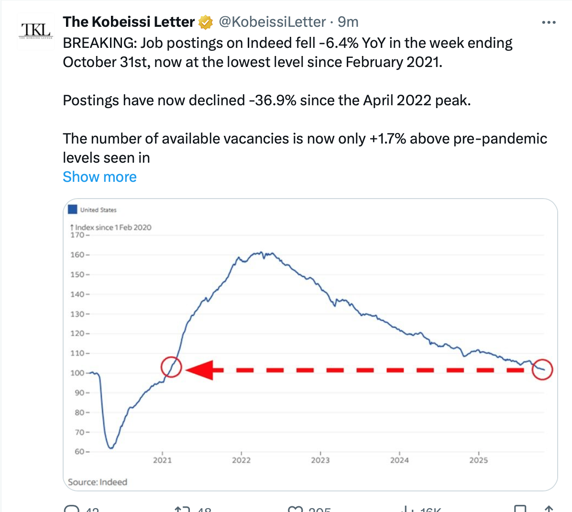This screenshot has width=572, height=512.
Task: Click the TKL profile avatar
Action: (x=36, y=31)
